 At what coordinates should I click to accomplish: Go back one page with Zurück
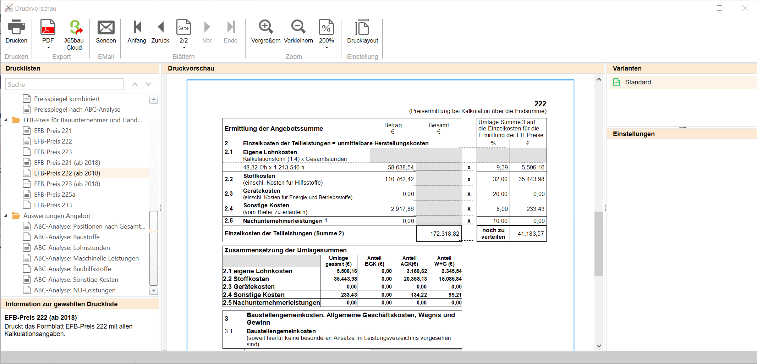pyautogui.click(x=160, y=28)
